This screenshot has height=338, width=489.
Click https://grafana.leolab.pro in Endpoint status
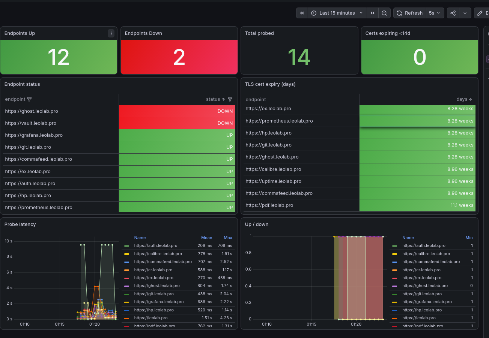point(34,135)
